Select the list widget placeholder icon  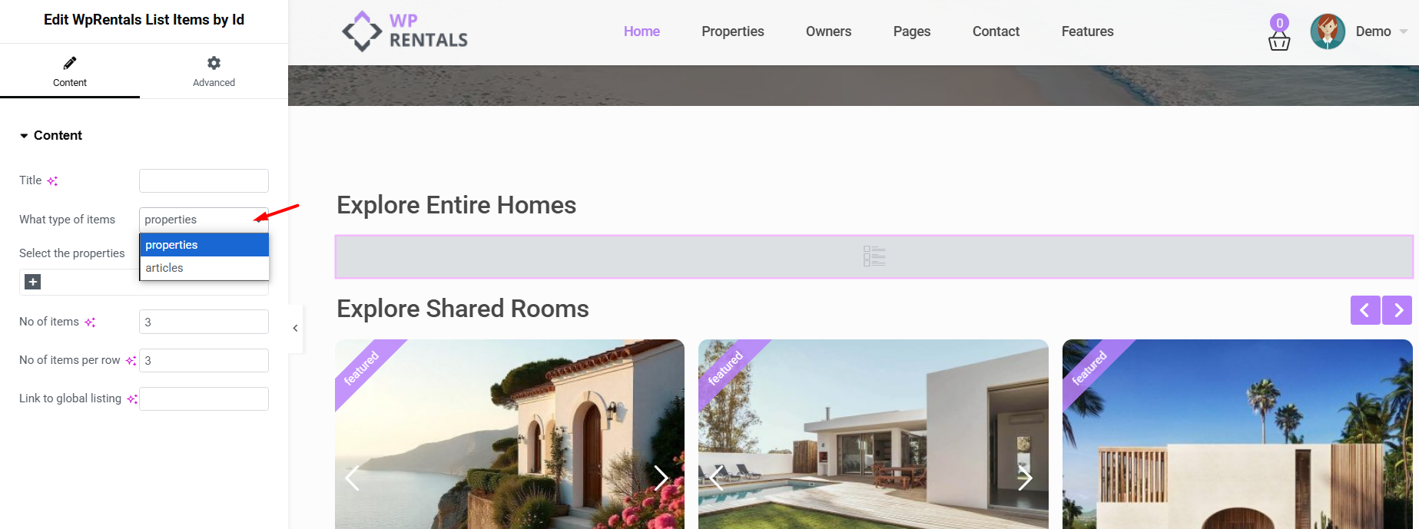click(x=874, y=256)
